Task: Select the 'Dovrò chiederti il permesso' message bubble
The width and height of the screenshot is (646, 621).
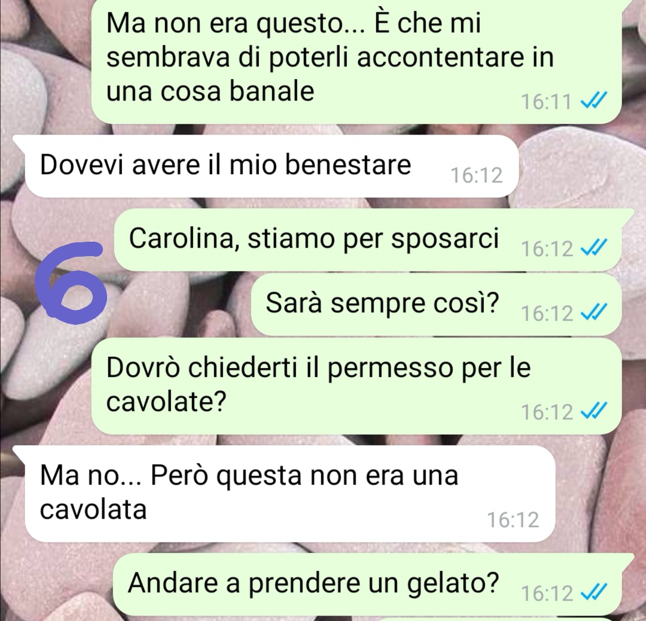Action: tap(356, 386)
